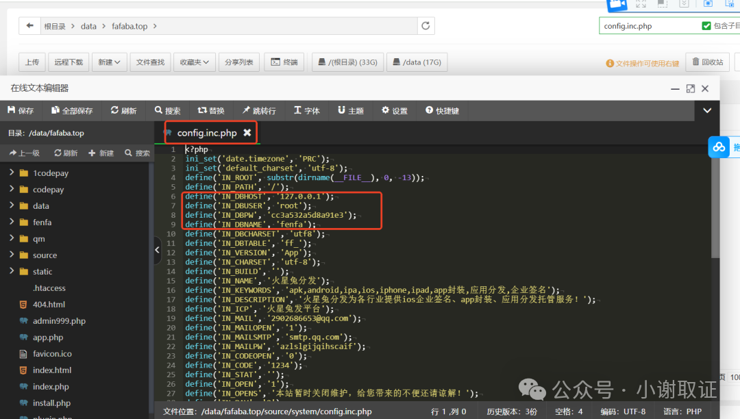Expand the codepay folder
Screen dimensions: 740x419
(x=12, y=189)
